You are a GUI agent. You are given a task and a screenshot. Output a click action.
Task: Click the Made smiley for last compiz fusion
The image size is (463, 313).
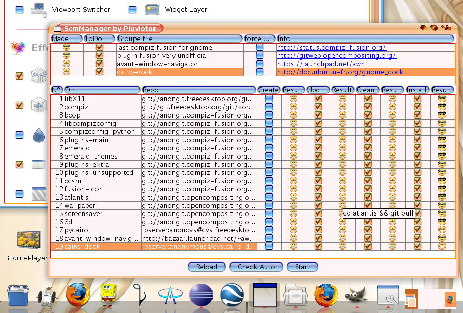click(66, 47)
